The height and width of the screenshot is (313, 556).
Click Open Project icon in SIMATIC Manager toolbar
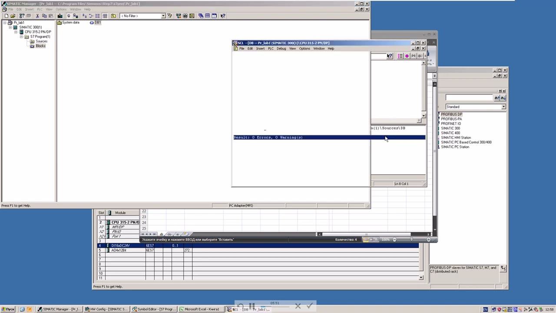tap(13, 16)
